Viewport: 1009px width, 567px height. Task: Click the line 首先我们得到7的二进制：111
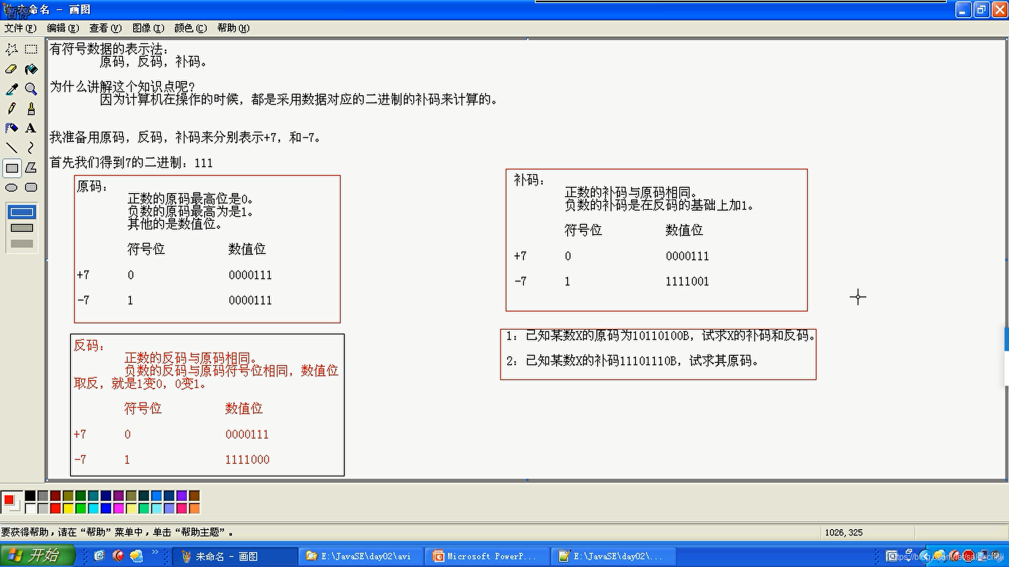click(x=131, y=163)
